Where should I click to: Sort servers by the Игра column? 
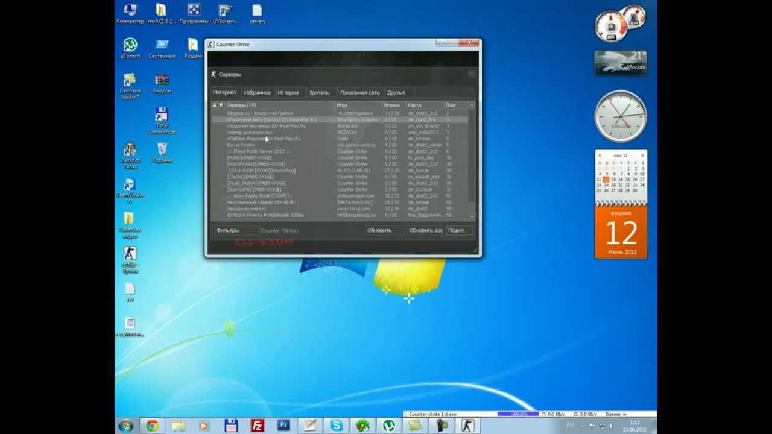point(358,105)
